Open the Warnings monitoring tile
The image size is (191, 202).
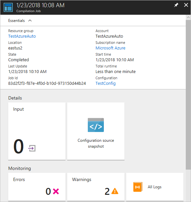point(96,187)
